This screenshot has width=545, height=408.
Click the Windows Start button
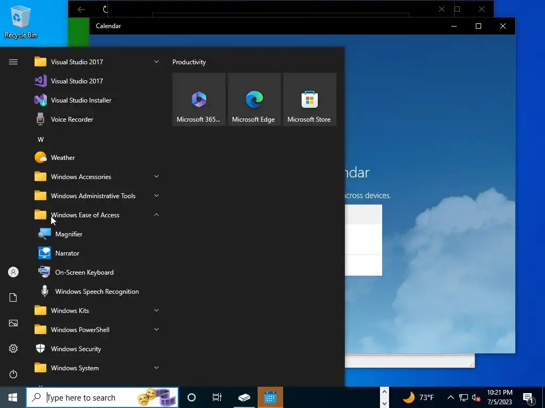13,397
